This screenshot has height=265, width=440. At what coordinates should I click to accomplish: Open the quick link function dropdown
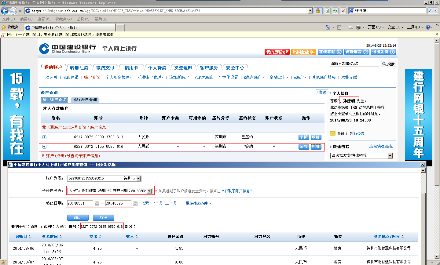[390, 156]
